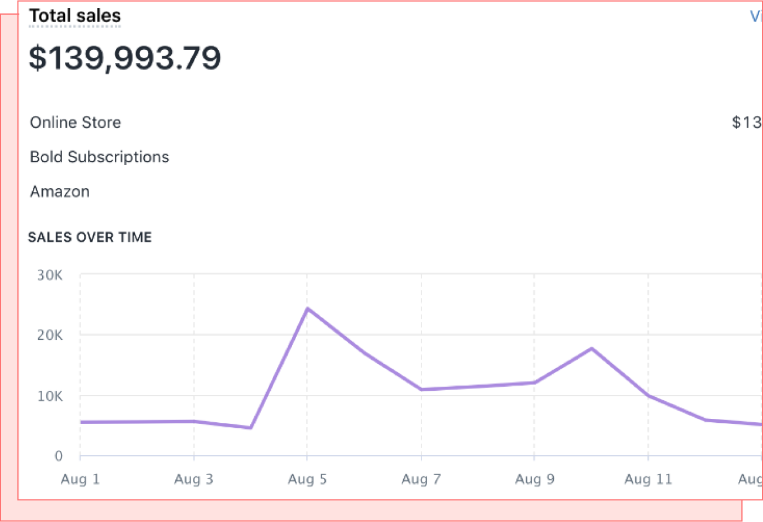Viewport: 763px width, 522px height.
Task: Click the Aug 5 x-axis label
Action: click(x=308, y=479)
